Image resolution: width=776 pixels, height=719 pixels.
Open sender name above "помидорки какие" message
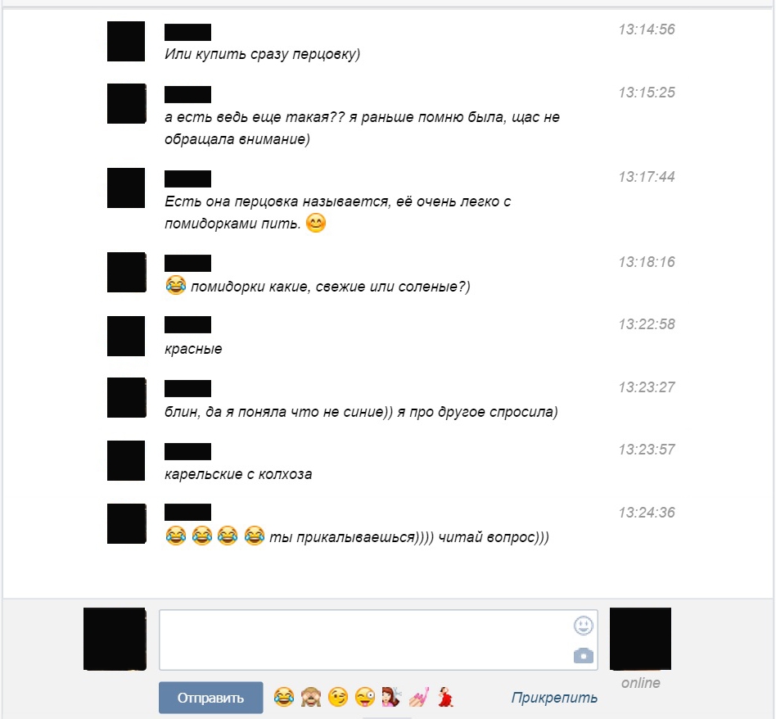187,263
